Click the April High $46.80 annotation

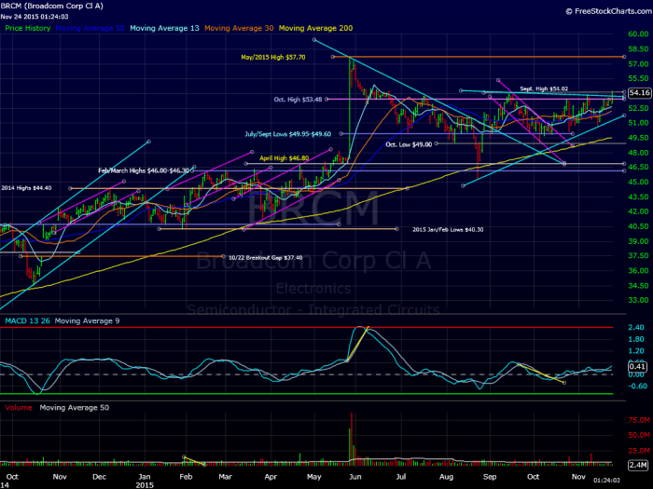click(284, 158)
